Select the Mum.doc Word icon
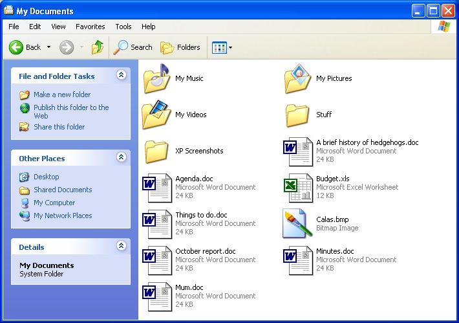The image size is (459, 323). click(157, 296)
